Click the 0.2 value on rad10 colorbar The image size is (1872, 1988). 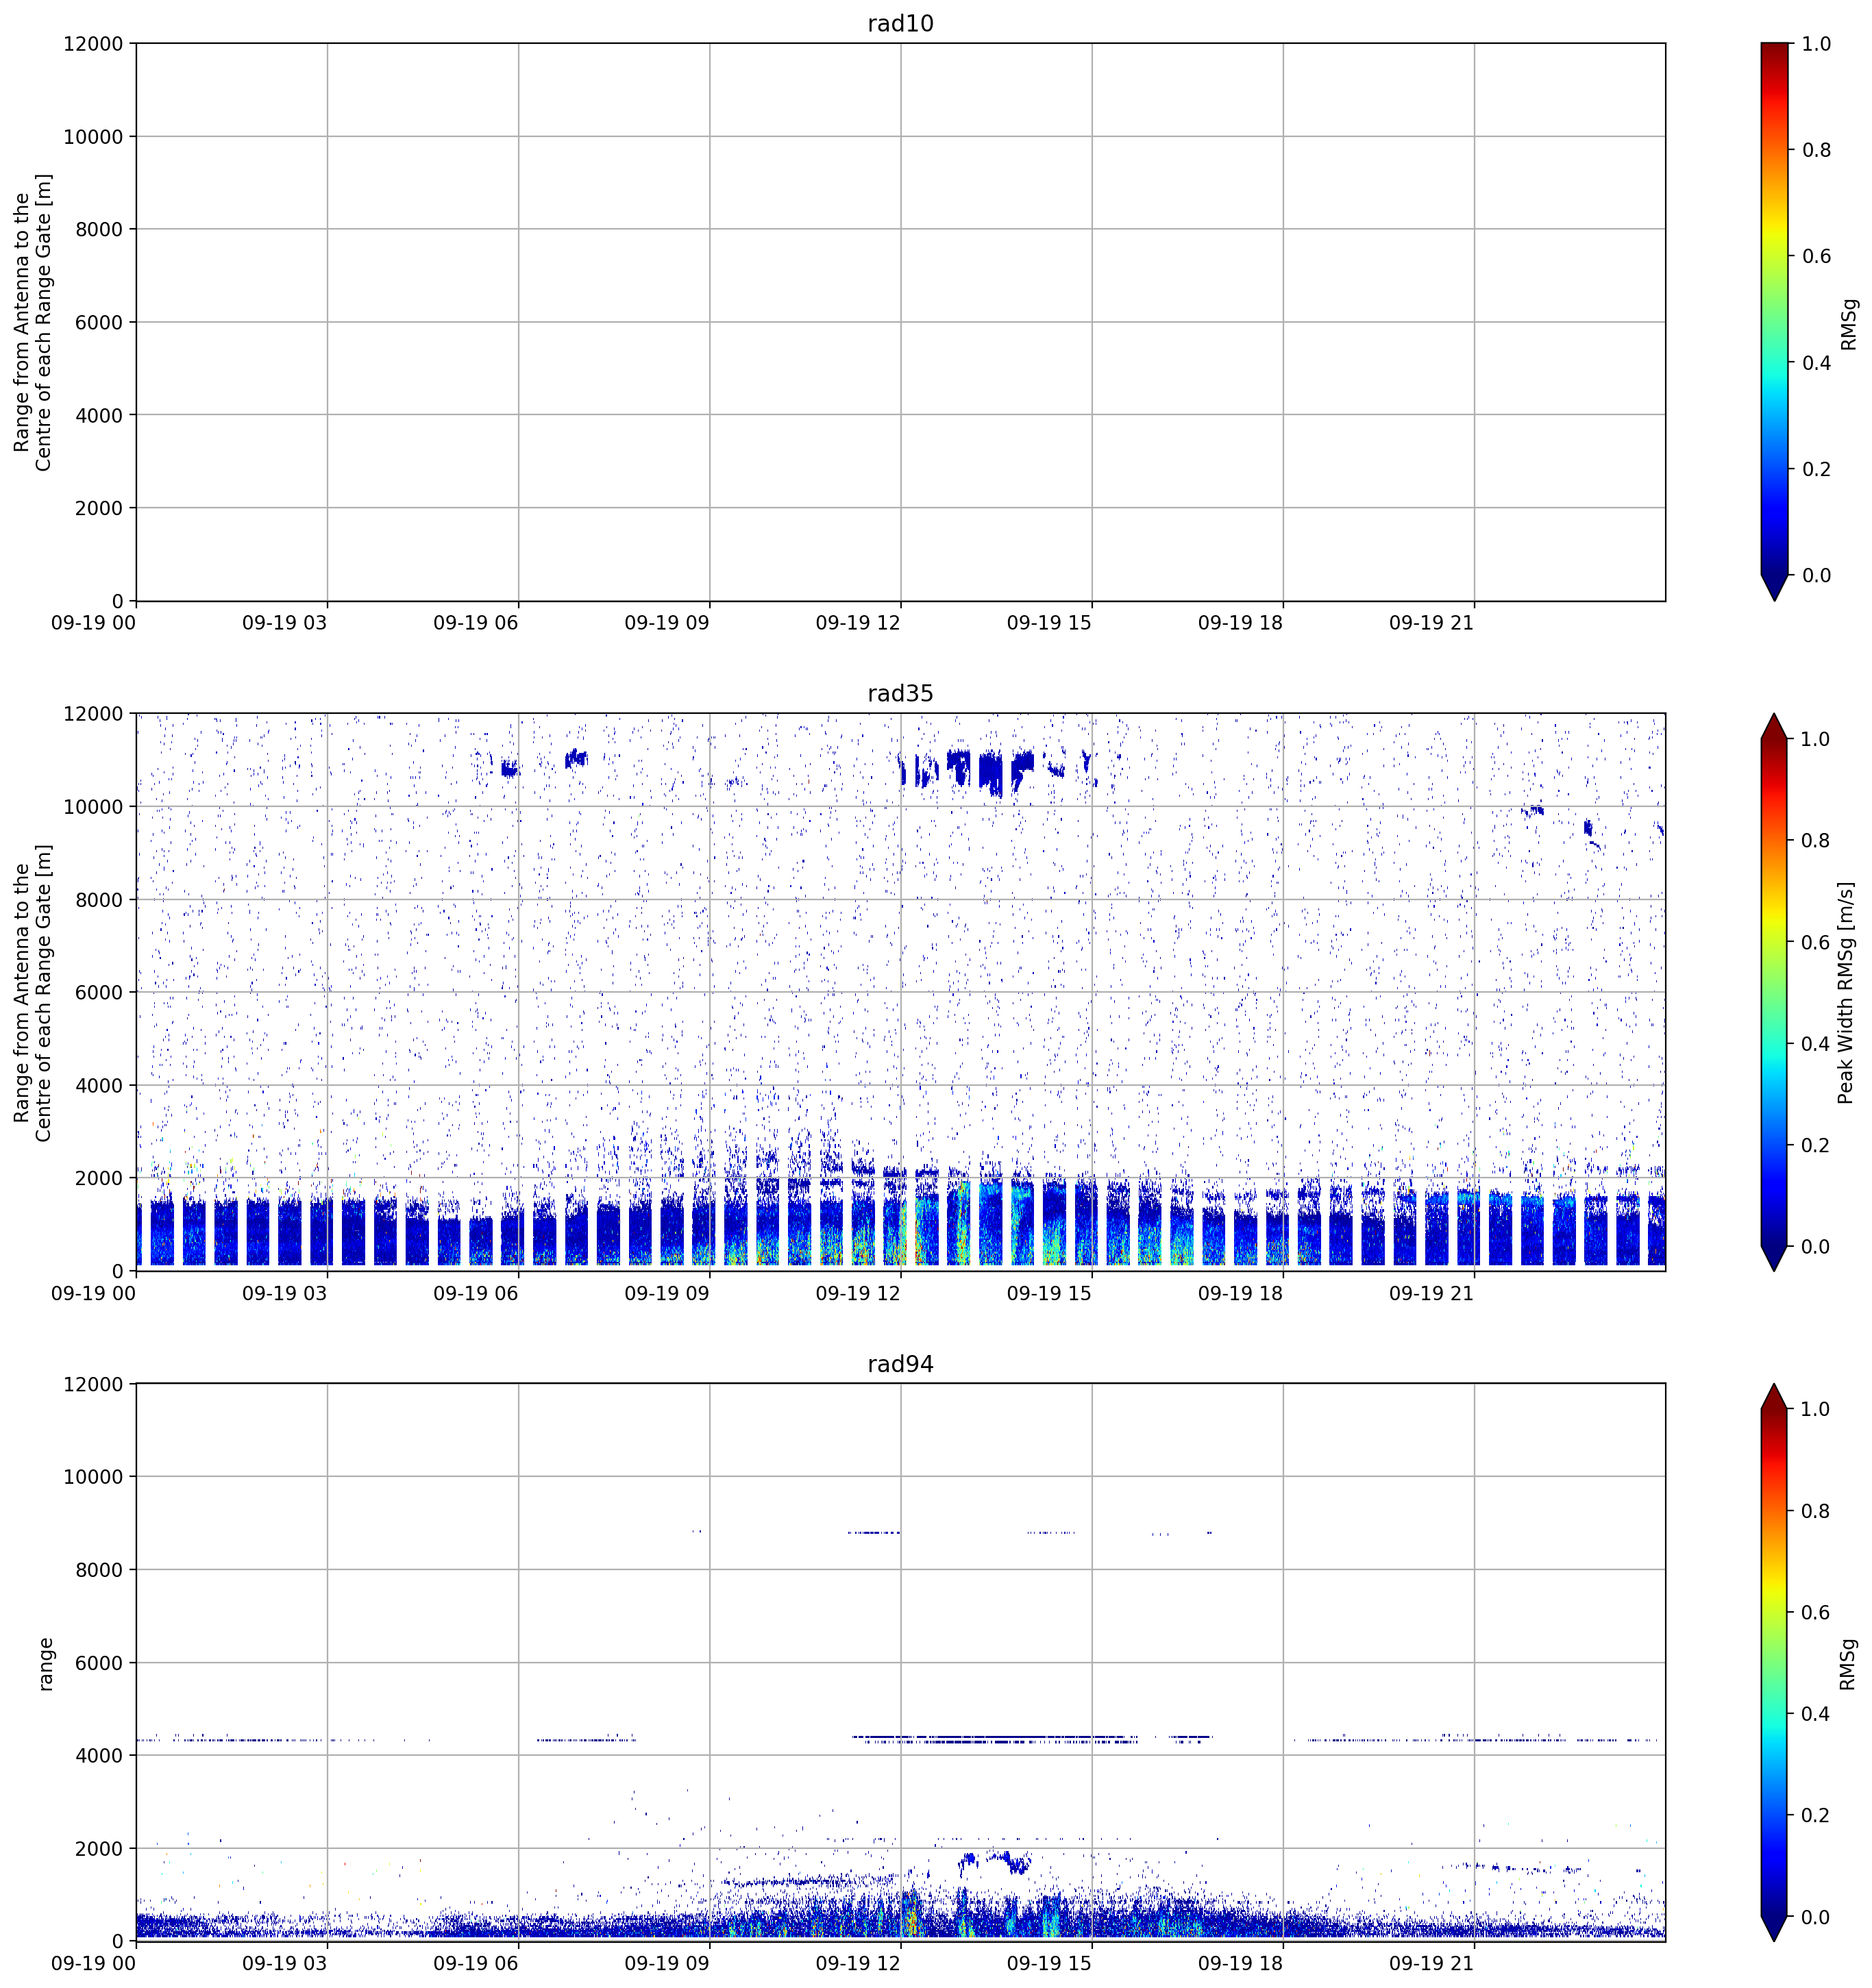click(x=1816, y=469)
